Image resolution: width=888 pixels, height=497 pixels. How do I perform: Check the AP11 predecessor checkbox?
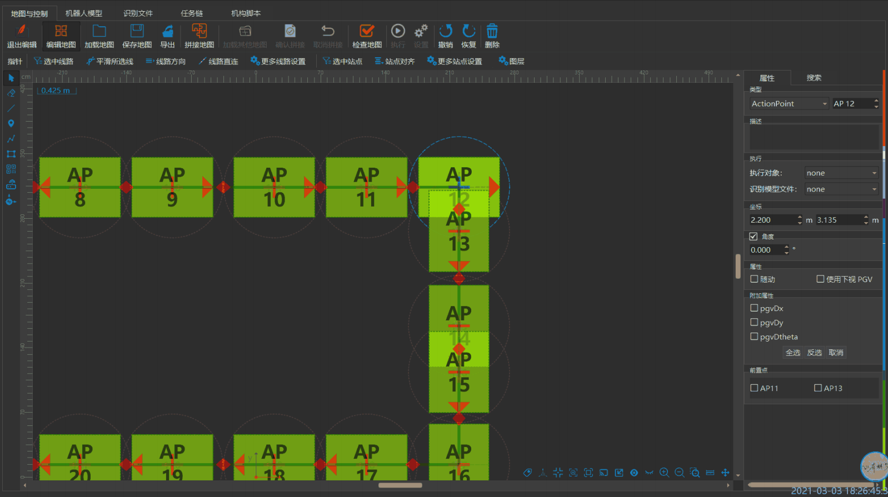point(754,388)
